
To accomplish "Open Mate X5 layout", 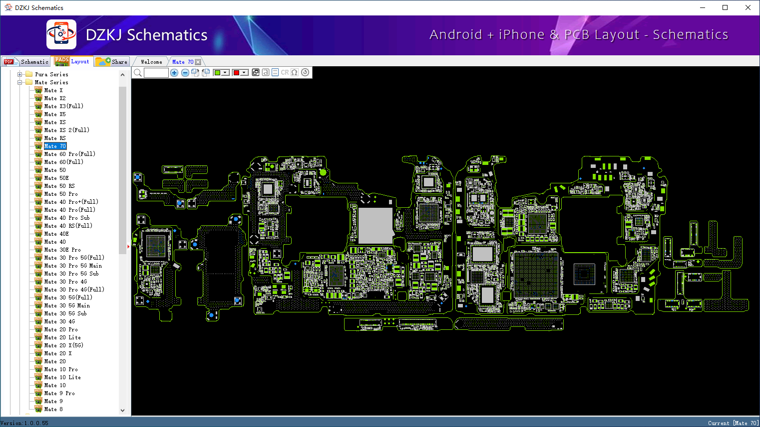I will [x=55, y=114].
